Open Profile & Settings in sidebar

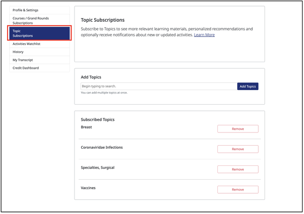tap(40, 10)
